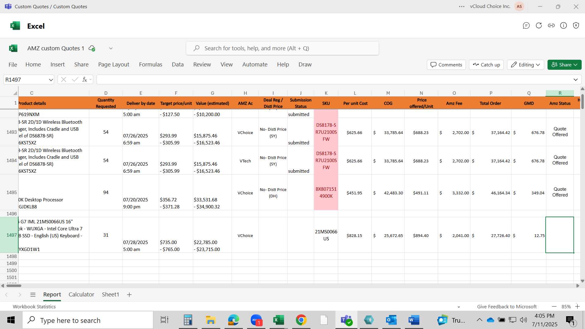This screenshot has height=329, width=585.
Task: Open the Teams chat conversation icon
Action: tap(526, 26)
